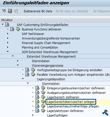This screenshot has width=110, height=117.
Task: Click BC-Sets zur Aktivität button
Action: click(72, 11)
